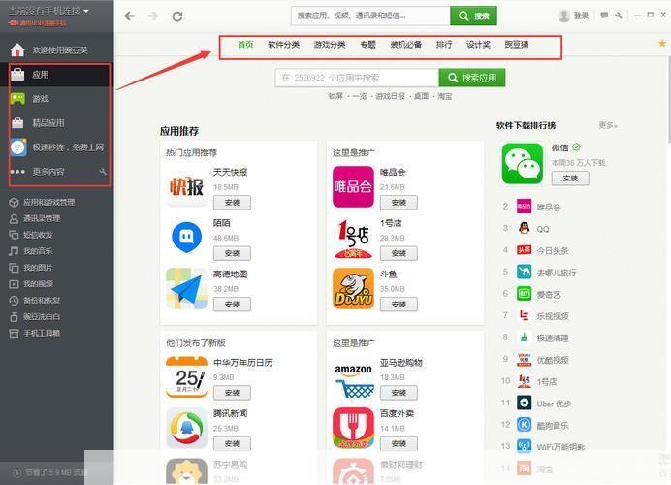
Task: Click the 天天快报 app icon
Action: coord(186,187)
